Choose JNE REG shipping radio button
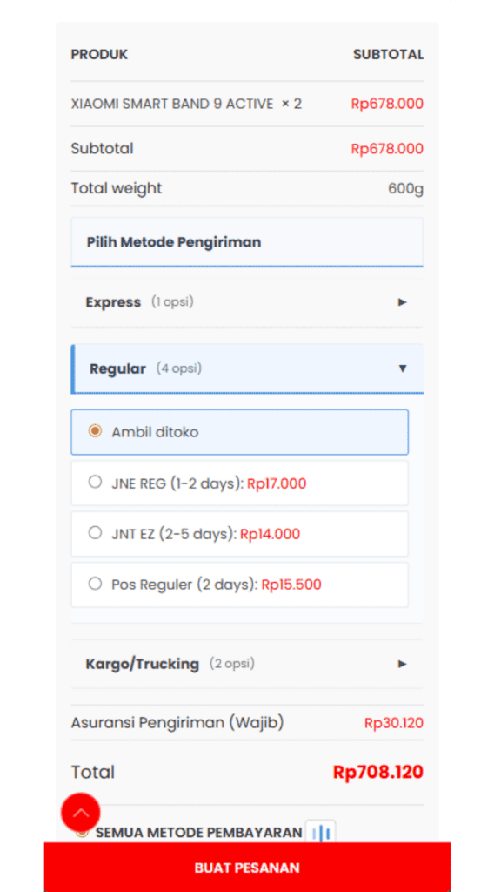Viewport: 501px width, 892px height. 95,483
